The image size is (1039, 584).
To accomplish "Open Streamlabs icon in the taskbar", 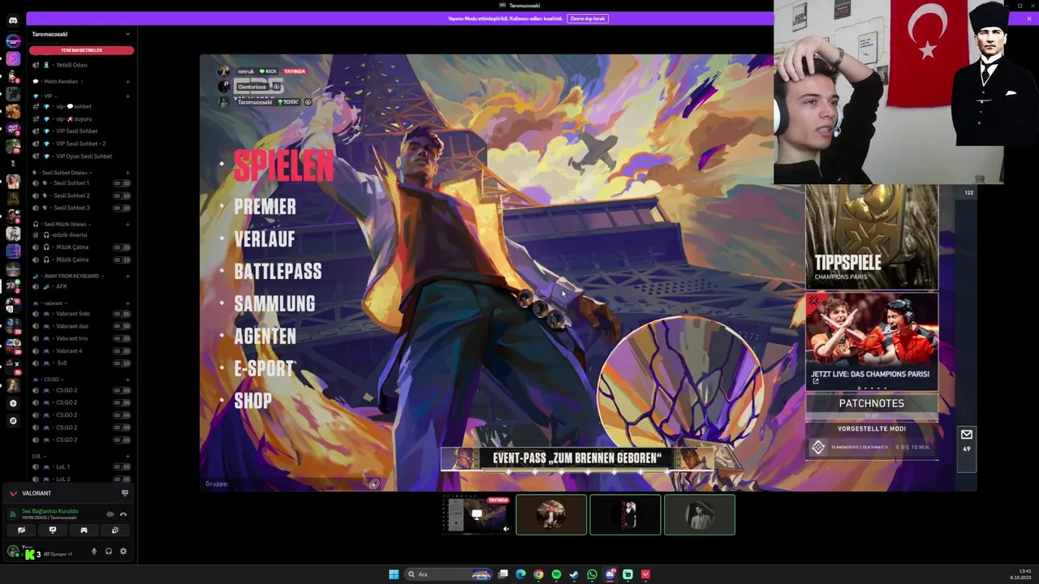I will pos(627,574).
